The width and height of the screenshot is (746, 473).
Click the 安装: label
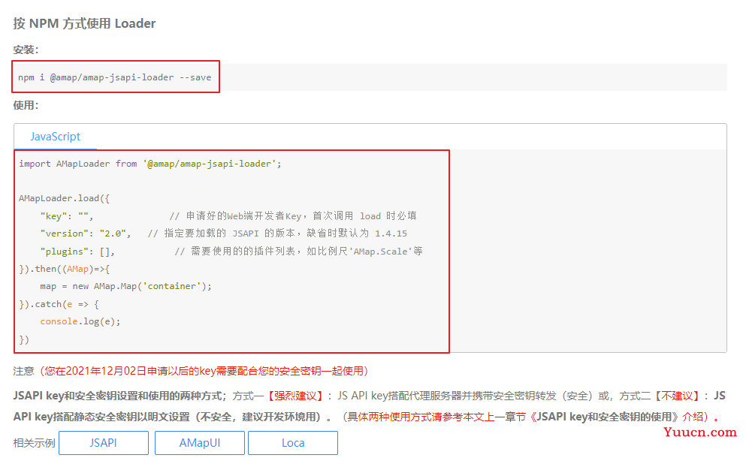[26, 50]
